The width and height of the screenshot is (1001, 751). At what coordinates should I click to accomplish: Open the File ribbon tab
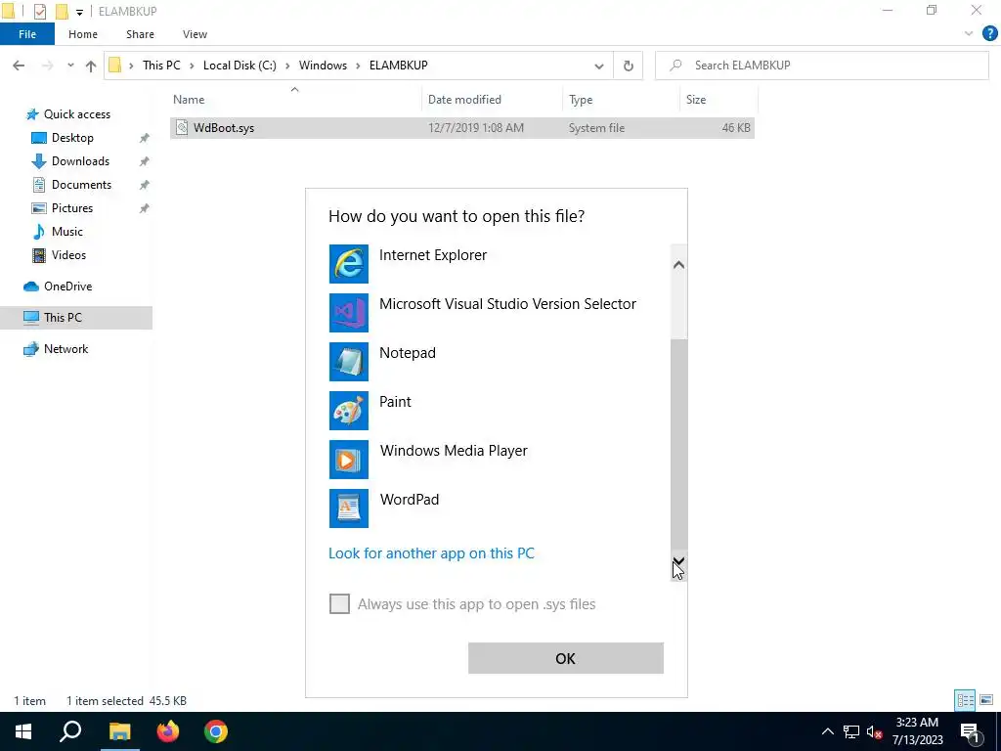tap(27, 34)
